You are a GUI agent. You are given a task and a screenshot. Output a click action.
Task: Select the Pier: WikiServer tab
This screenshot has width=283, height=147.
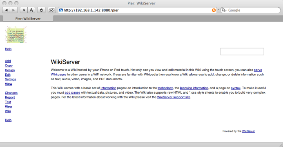(28, 19)
